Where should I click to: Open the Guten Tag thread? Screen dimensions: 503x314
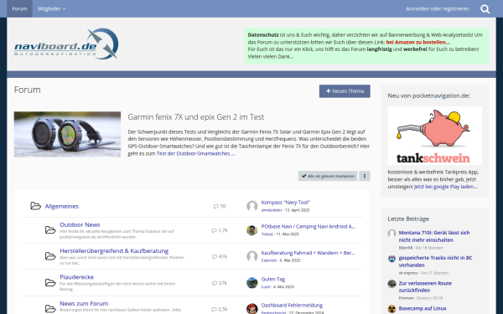click(273, 279)
